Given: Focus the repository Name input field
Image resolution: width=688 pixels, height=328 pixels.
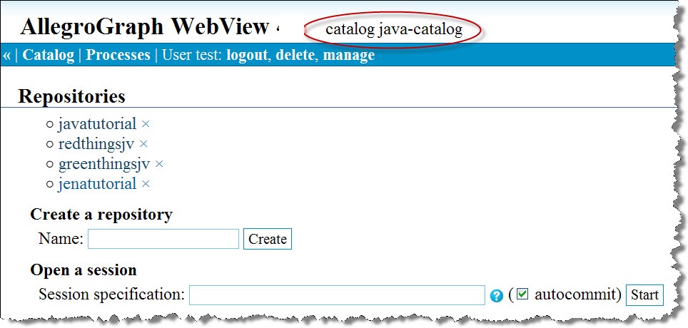Looking at the screenshot, I should pyautogui.click(x=163, y=239).
